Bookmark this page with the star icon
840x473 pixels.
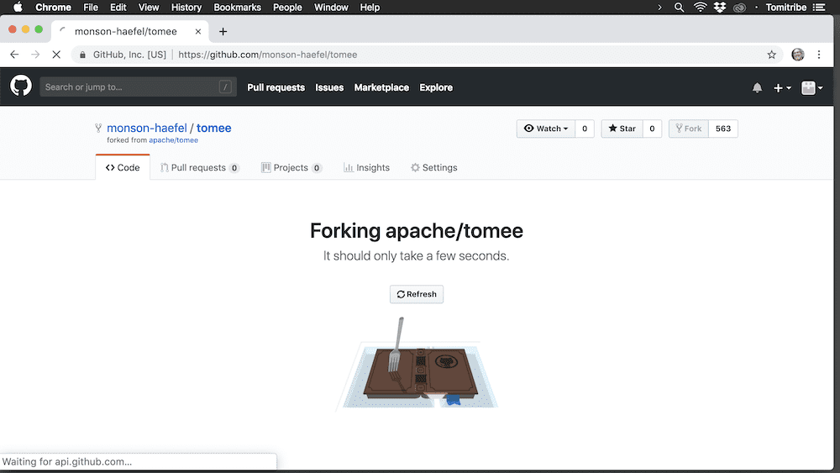(771, 55)
